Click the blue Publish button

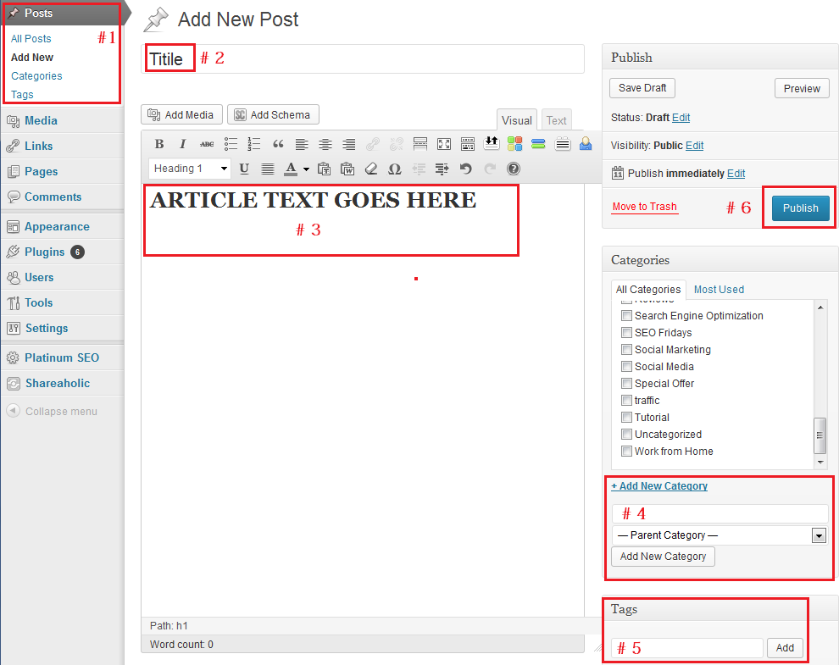(801, 208)
